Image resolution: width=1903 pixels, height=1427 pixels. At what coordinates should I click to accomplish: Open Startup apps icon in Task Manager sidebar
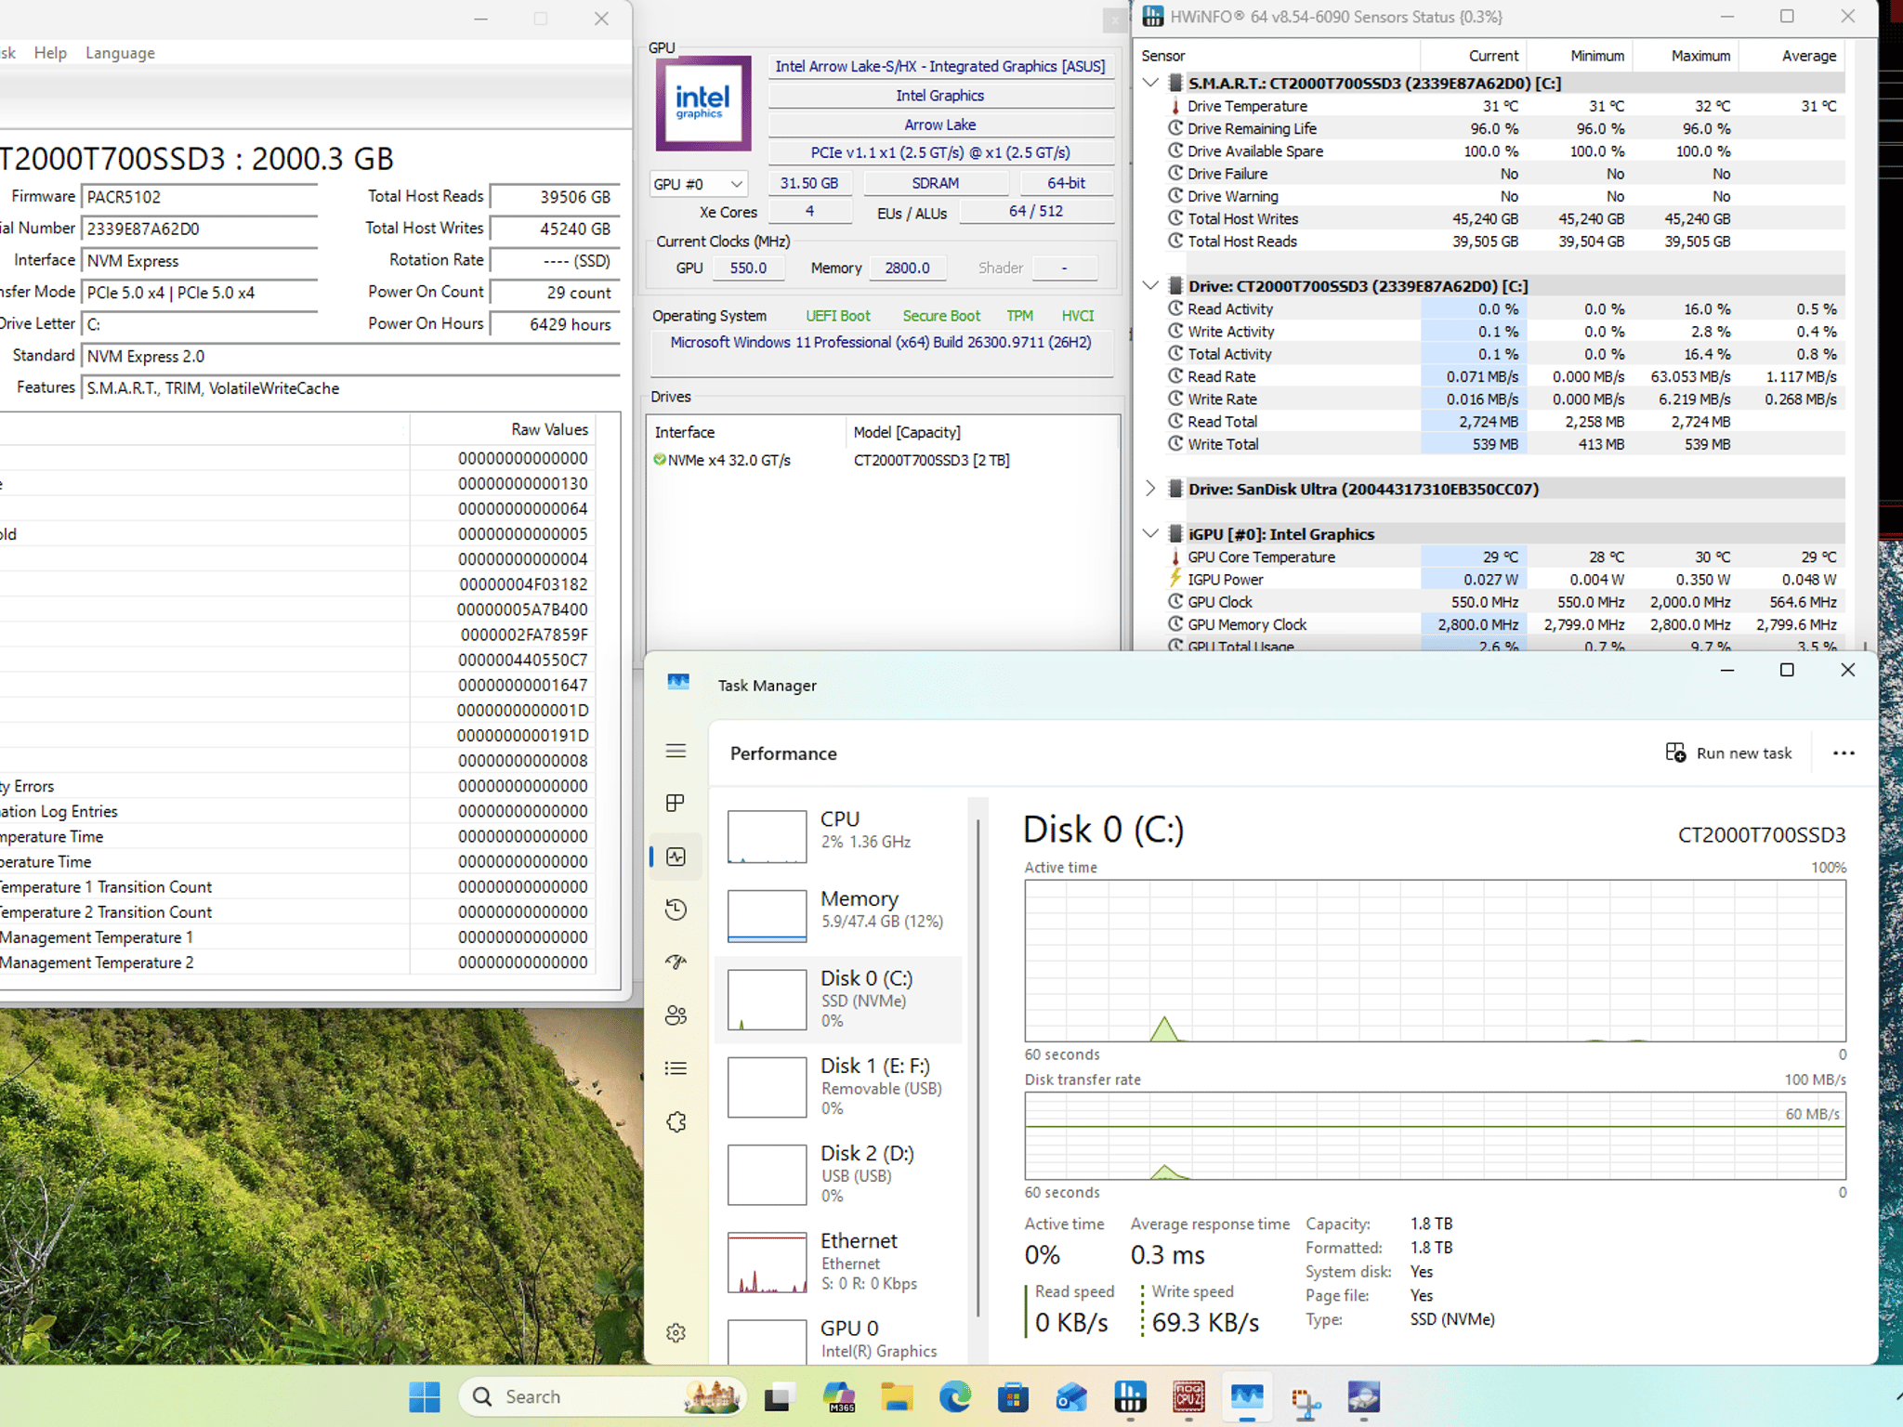pyautogui.click(x=676, y=962)
